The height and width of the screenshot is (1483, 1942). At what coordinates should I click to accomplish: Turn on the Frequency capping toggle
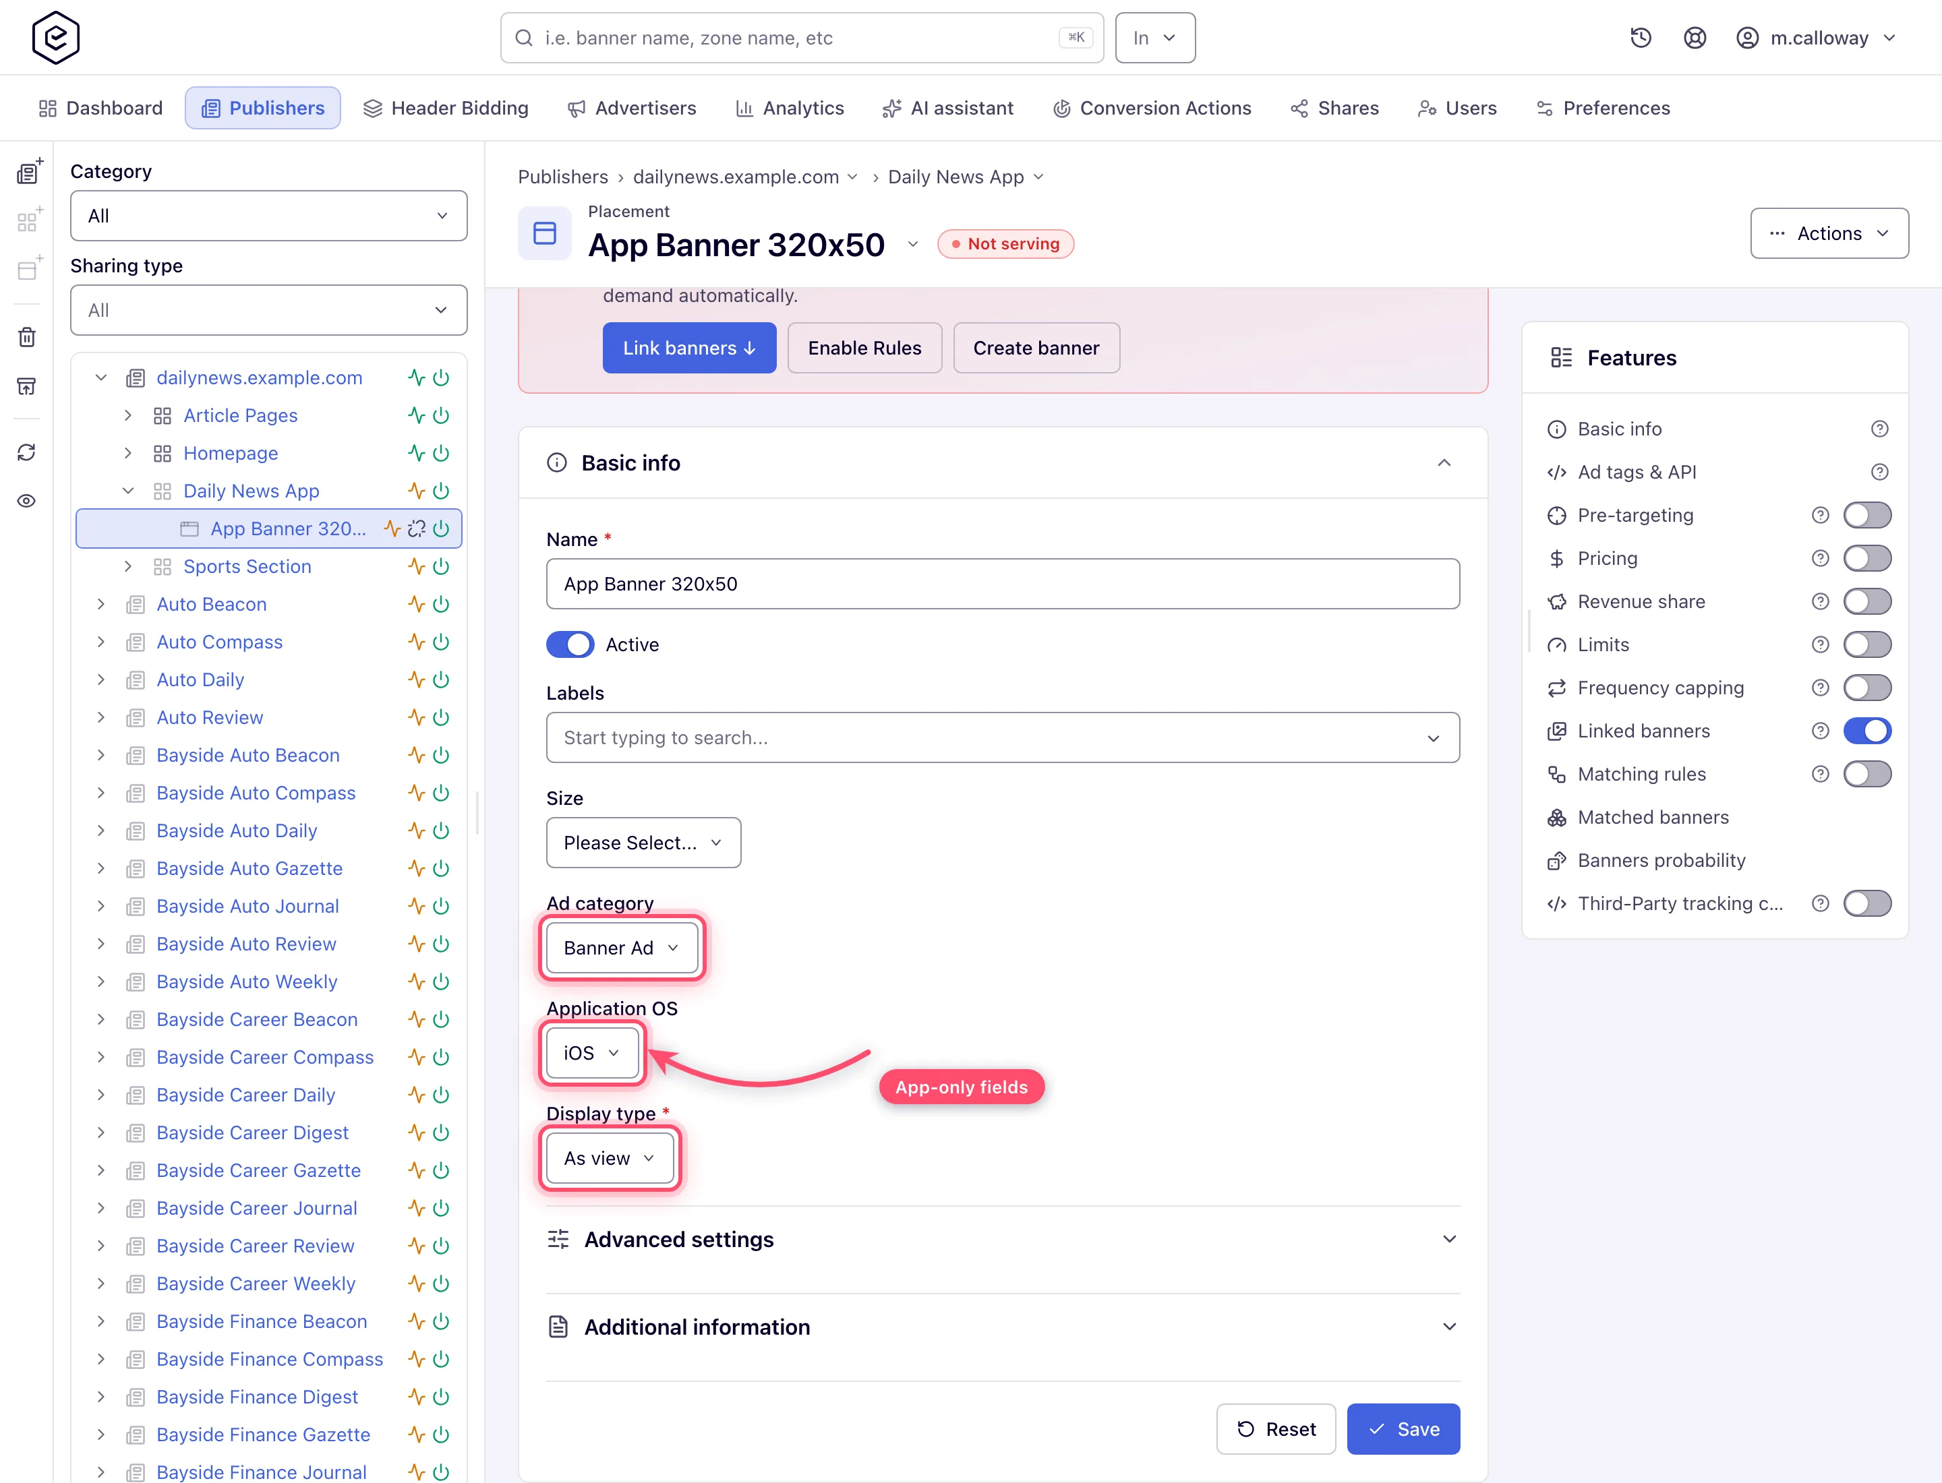[1867, 688]
